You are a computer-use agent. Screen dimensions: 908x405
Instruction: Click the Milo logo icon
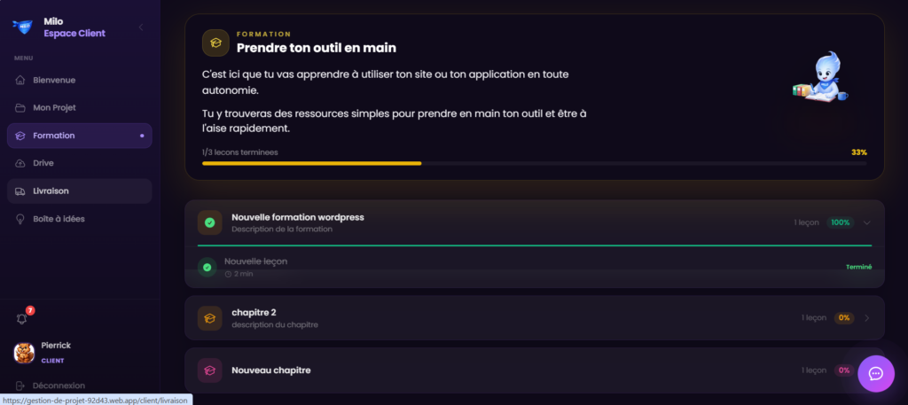pos(22,27)
